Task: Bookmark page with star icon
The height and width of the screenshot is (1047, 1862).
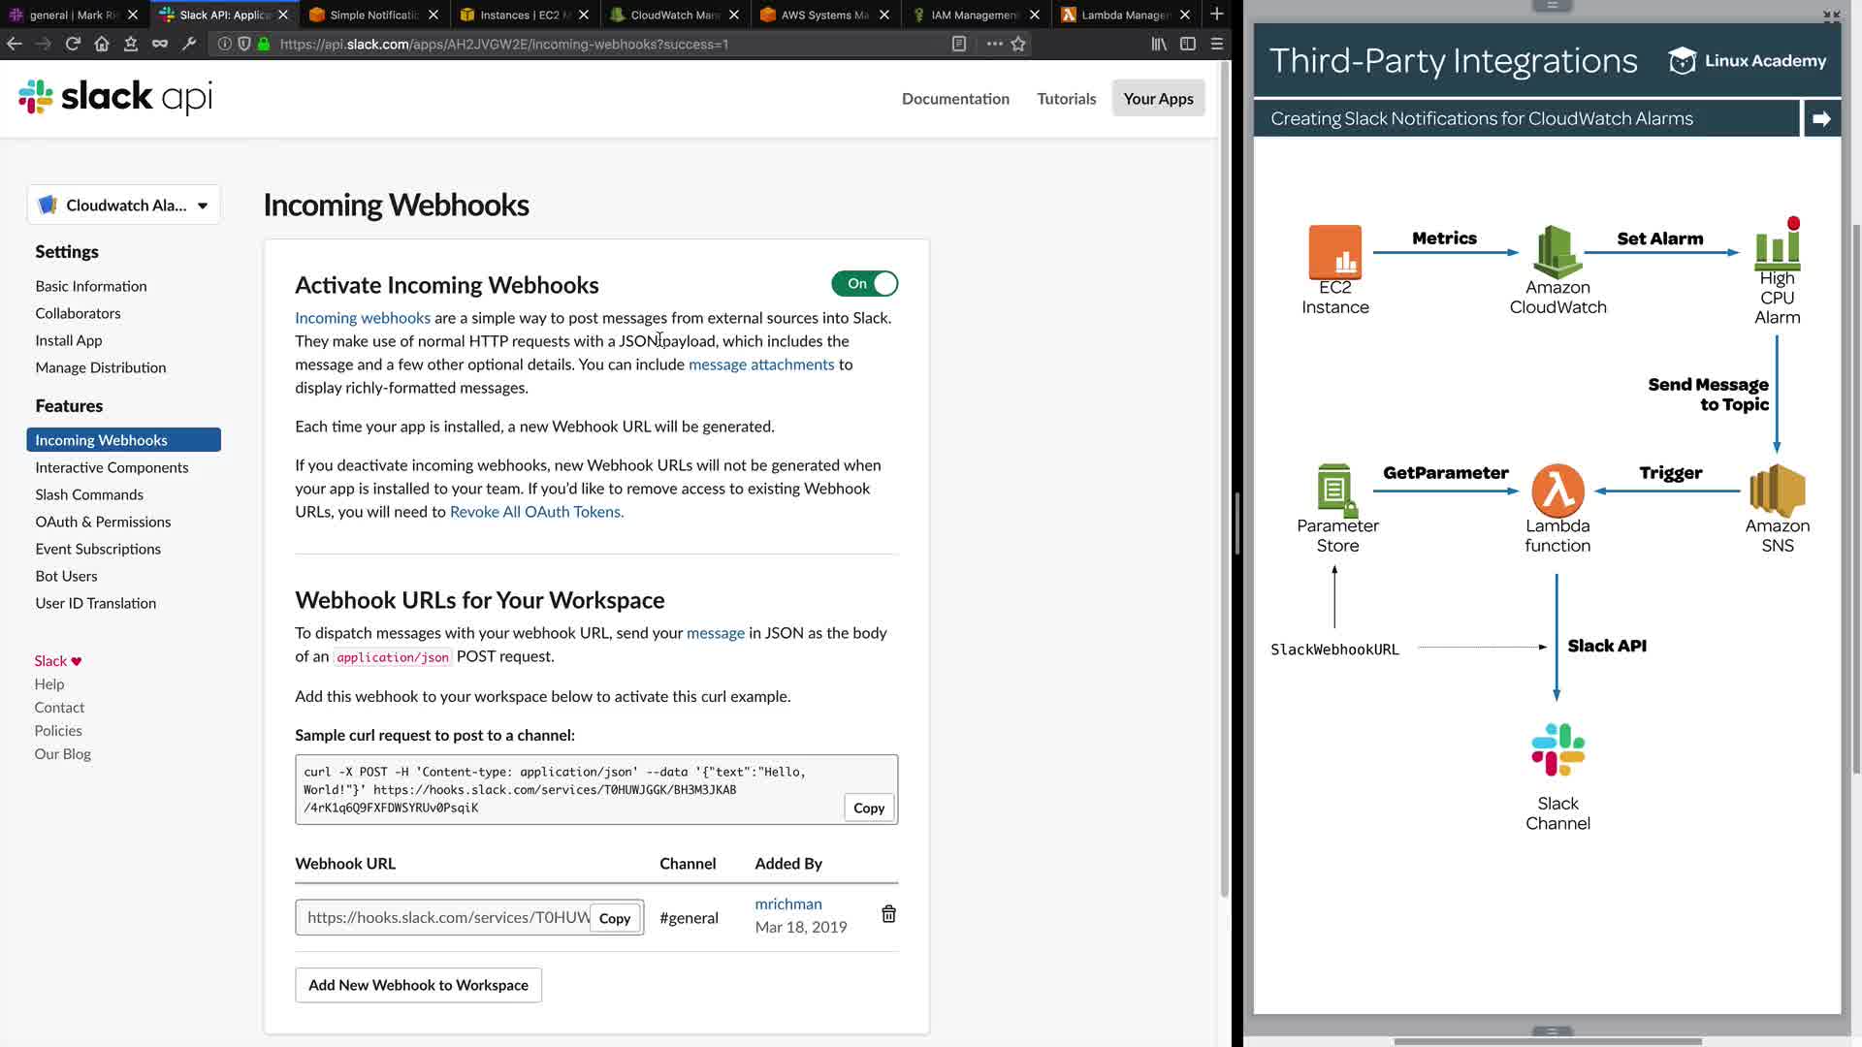Action: pos(1018,44)
